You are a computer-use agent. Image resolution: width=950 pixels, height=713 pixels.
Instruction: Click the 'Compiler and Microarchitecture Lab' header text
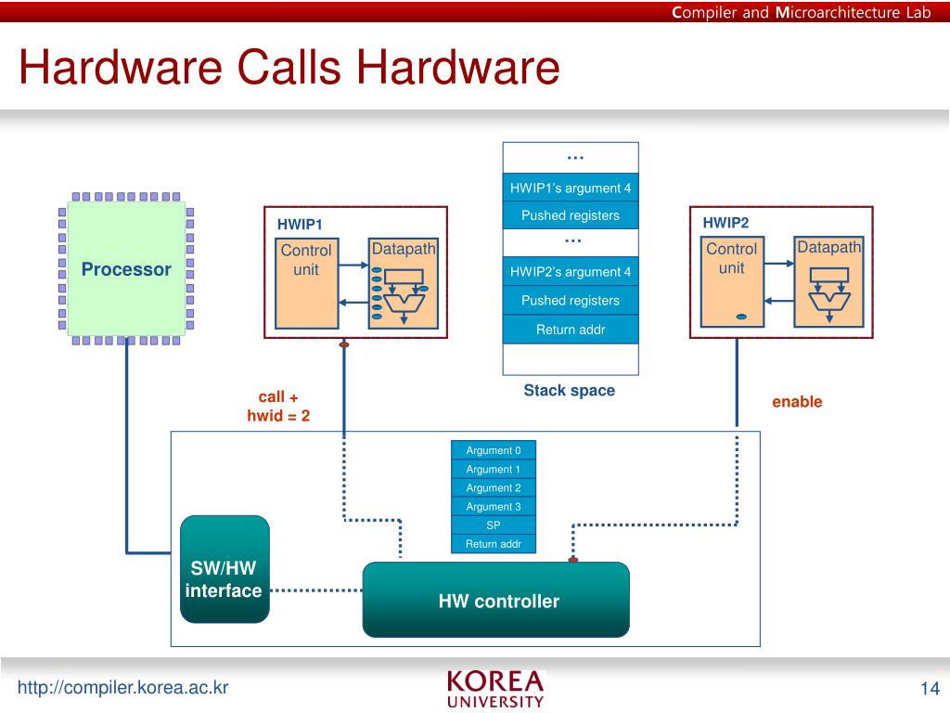tap(801, 12)
